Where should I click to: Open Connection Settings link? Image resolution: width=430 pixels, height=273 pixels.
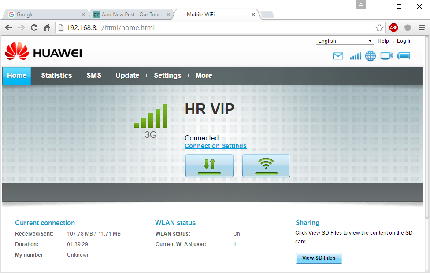click(x=215, y=146)
